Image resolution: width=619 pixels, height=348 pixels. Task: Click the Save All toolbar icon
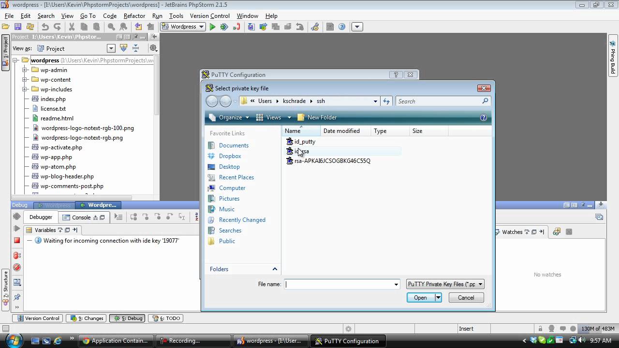[18, 27]
